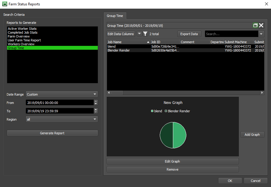Screen dimensions: 271x187
Task: Select Active Worker Stats report
Action: click(52, 29)
